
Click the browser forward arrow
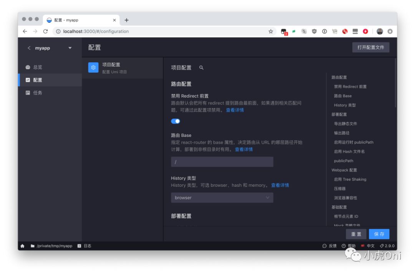point(35,31)
